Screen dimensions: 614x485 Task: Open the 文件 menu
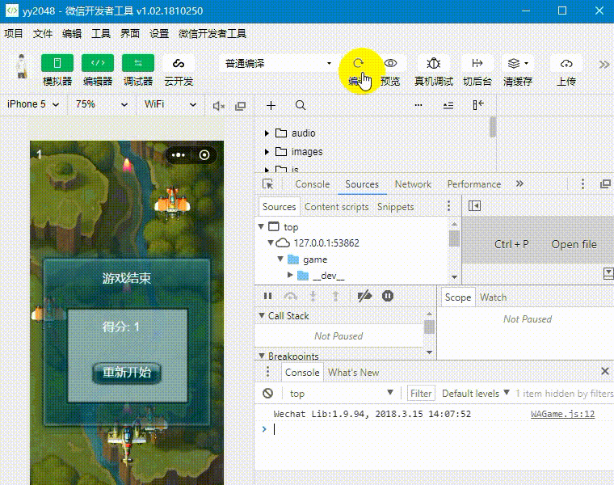click(x=43, y=34)
